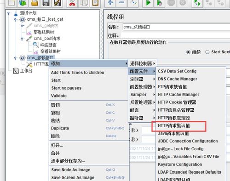
Task: Click the magnifier icon of 响应断言
Action: tap(36, 45)
